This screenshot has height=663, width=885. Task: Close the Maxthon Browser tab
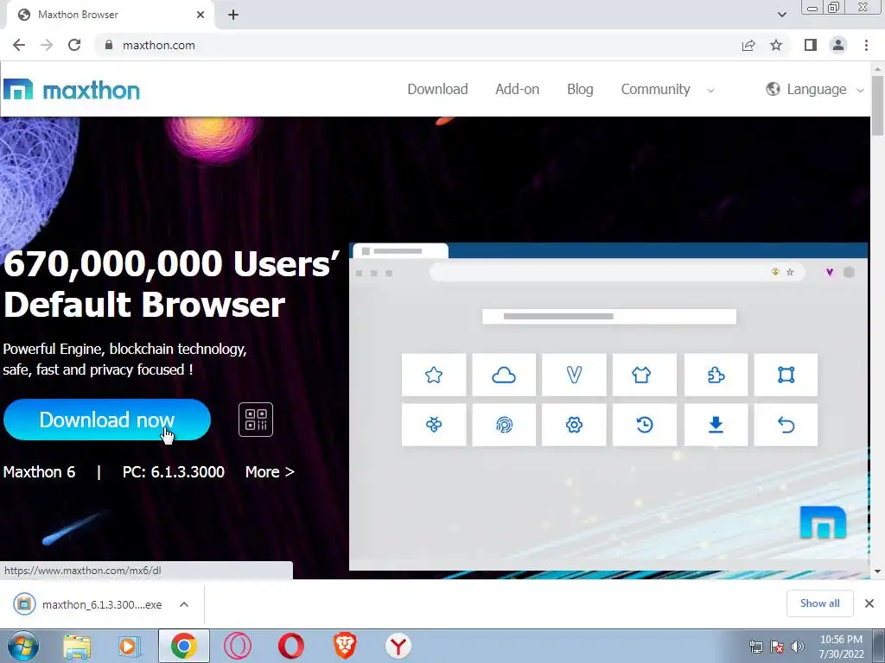(201, 15)
